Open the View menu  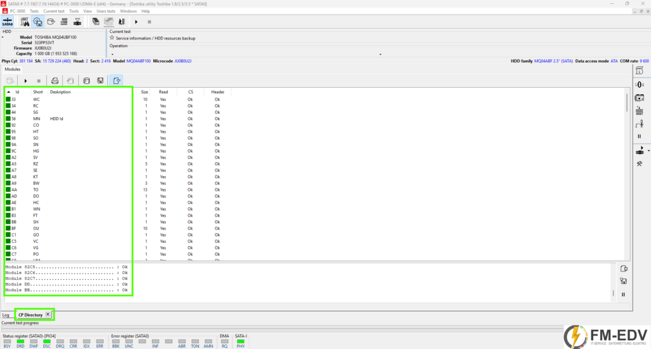(x=88, y=11)
